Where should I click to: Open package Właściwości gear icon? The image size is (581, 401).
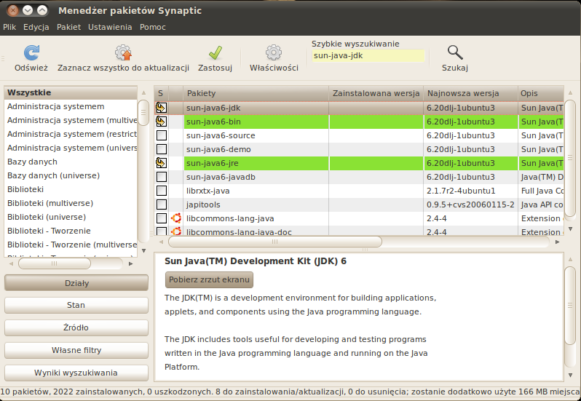click(274, 52)
